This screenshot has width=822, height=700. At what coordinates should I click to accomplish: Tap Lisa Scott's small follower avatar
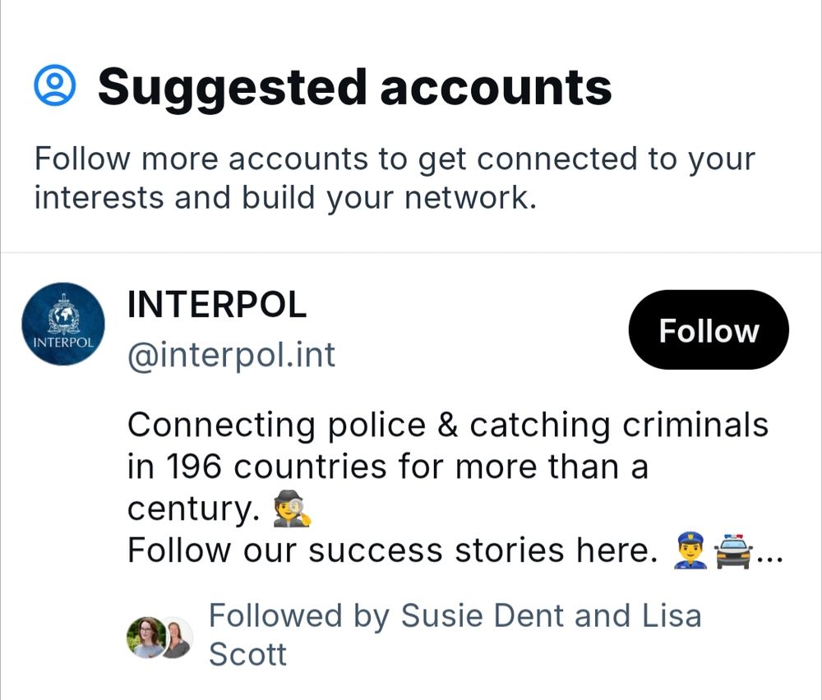pos(175,638)
